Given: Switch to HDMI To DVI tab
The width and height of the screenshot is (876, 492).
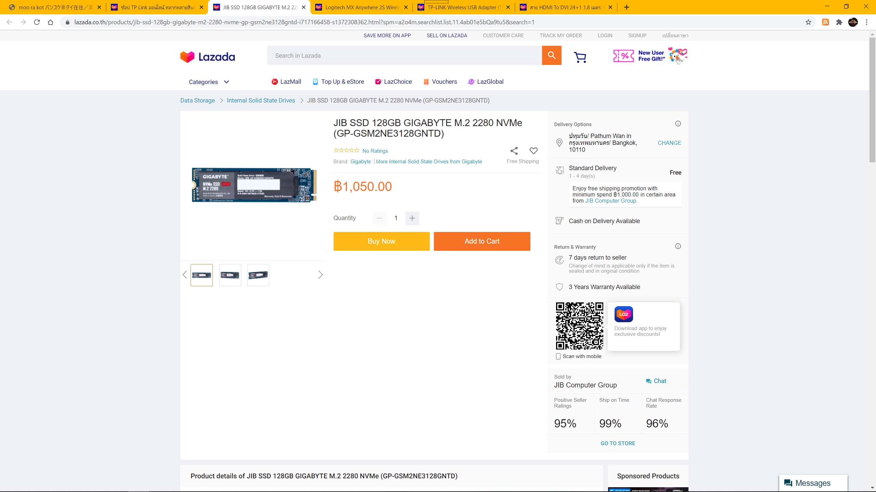Looking at the screenshot, I should [566, 7].
